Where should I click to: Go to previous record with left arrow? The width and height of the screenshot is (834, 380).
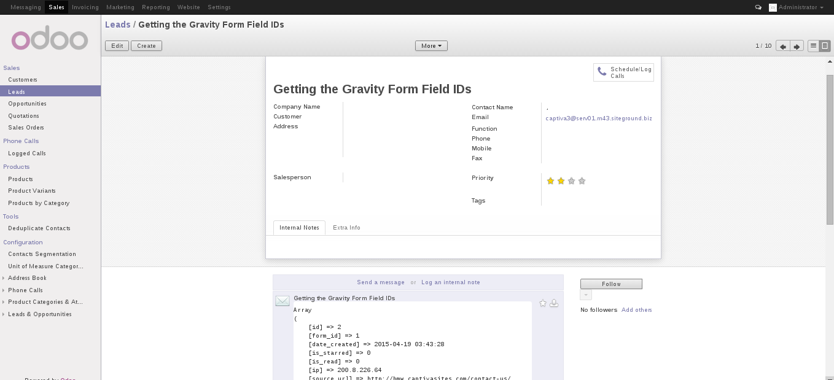point(782,45)
